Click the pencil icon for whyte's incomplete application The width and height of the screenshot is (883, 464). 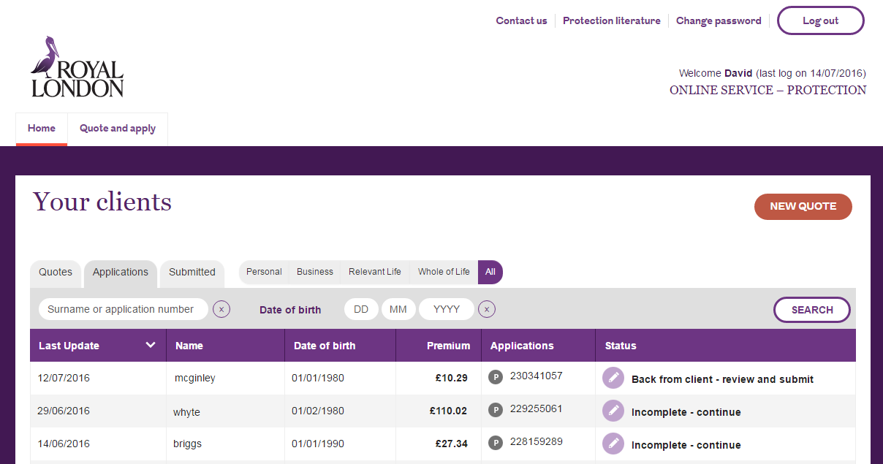click(x=613, y=411)
